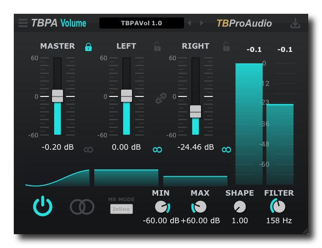Viewport: 322px width, 248px height.
Task: Click the MASTER volume fader handle
Action: coord(57,96)
